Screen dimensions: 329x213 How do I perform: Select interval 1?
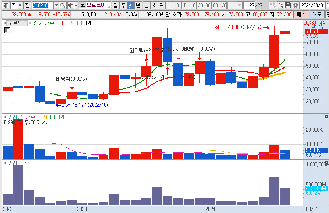pyautogui.click(x=170, y=5)
